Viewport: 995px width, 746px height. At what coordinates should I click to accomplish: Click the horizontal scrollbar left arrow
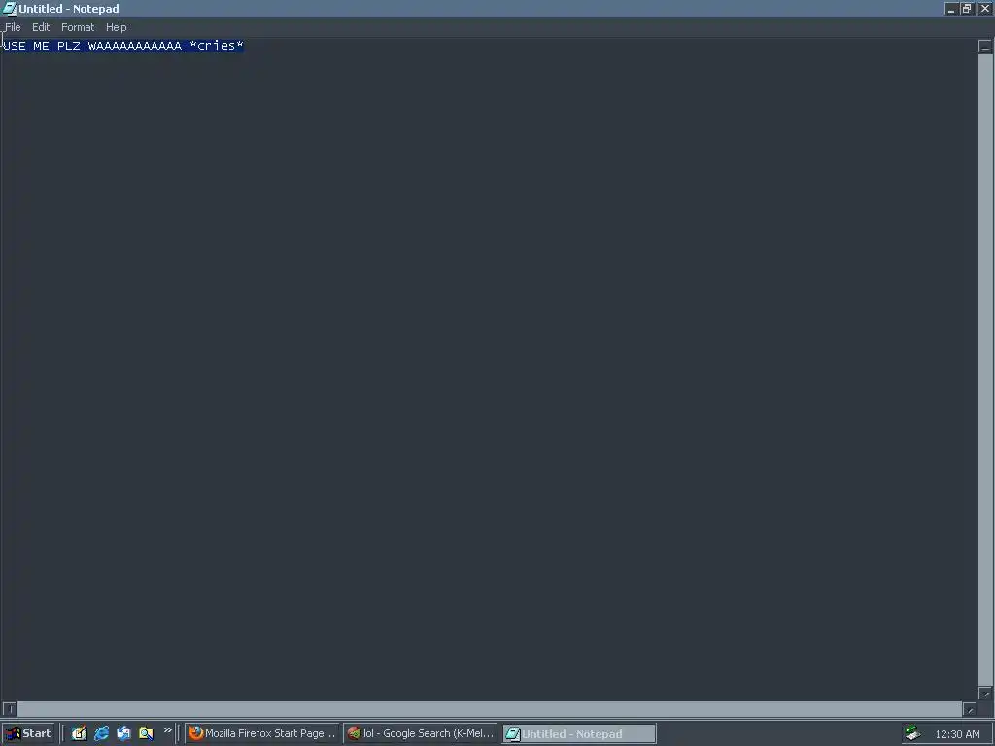[9, 709]
